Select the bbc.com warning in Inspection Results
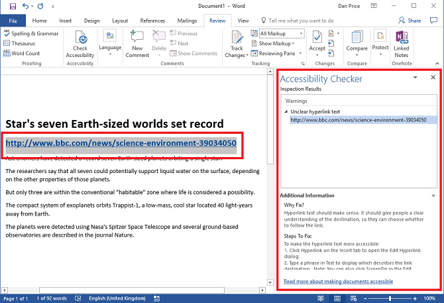 (363, 120)
